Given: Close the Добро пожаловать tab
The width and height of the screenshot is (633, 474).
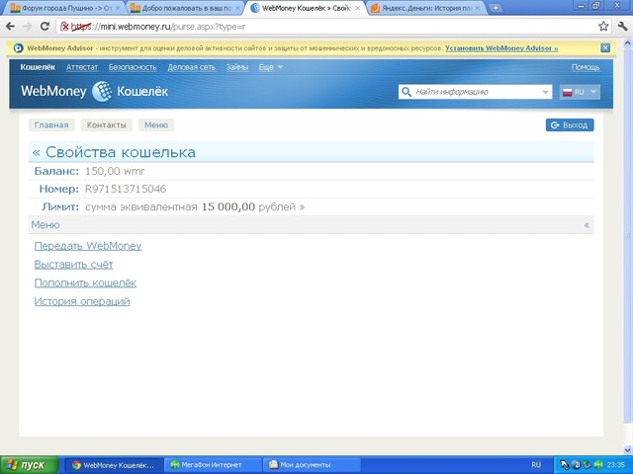Looking at the screenshot, I should [x=237, y=8].
